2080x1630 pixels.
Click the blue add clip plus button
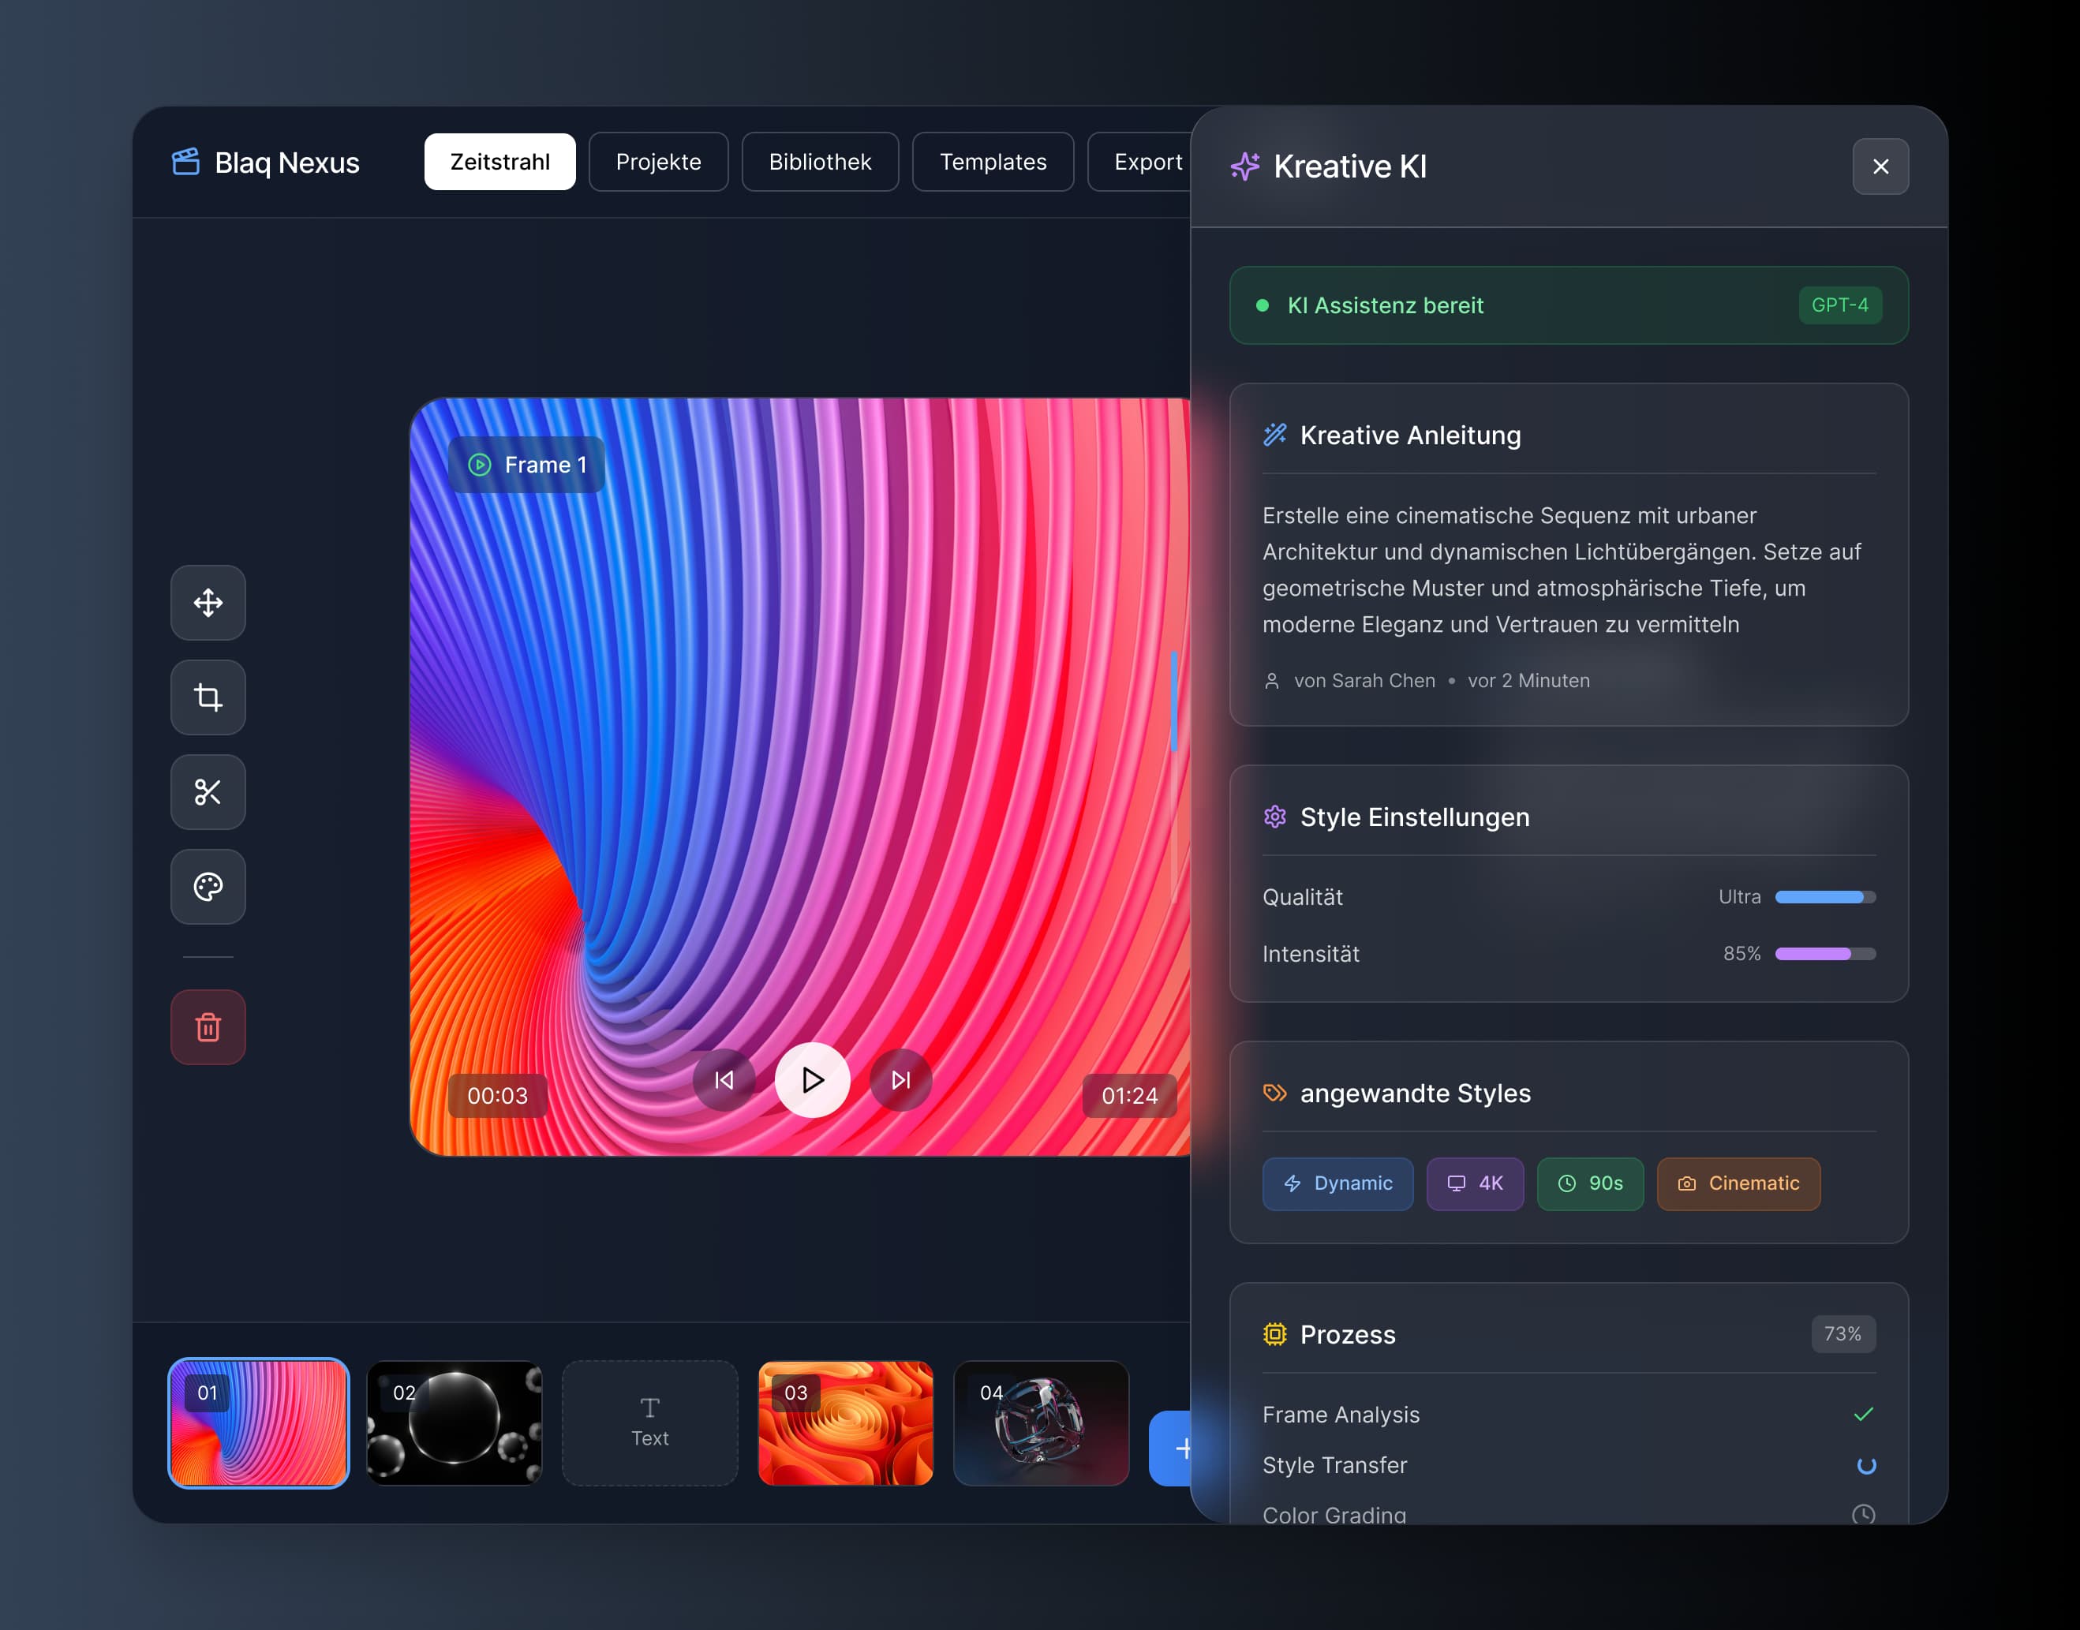tap(1174, 1448)
